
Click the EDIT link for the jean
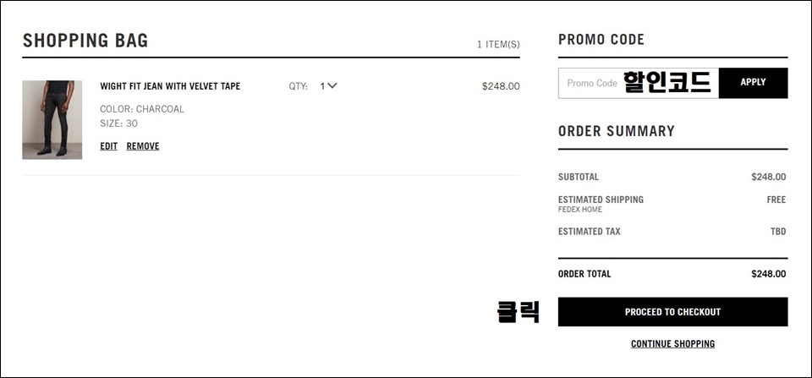point(109,146)
